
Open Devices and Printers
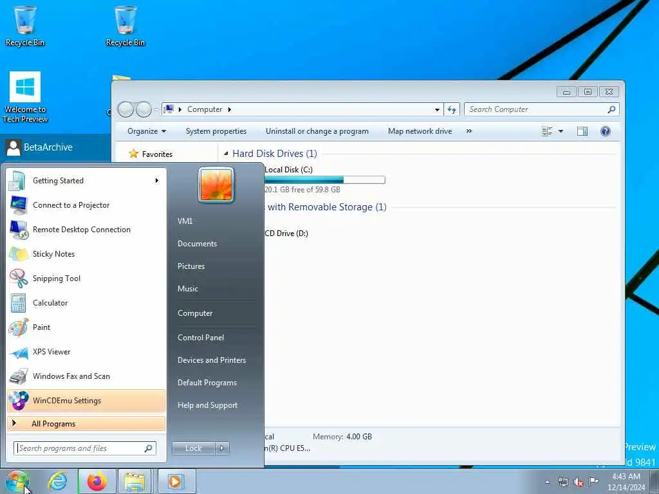[211, 360]
